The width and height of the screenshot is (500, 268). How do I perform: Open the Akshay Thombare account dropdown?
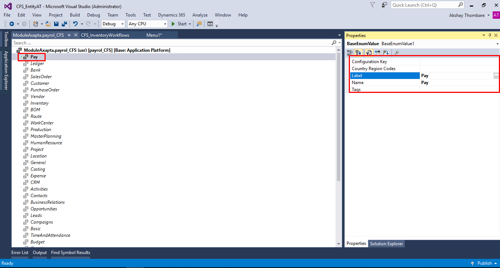488,15
